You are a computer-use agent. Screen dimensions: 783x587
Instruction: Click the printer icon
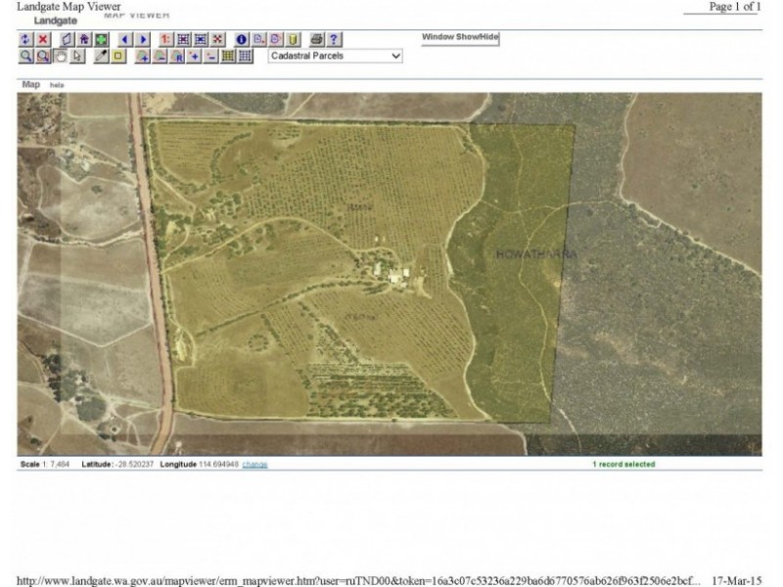(x=316, y=39)
